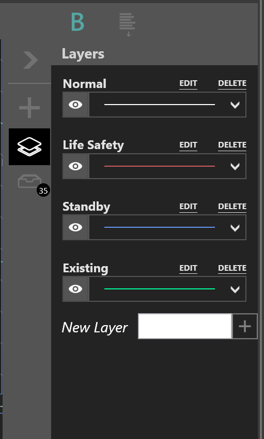Viewport: 264px width, 439px height.
Task: Open the inbox tray icon with 35 badge
Action: coord(29,181)
